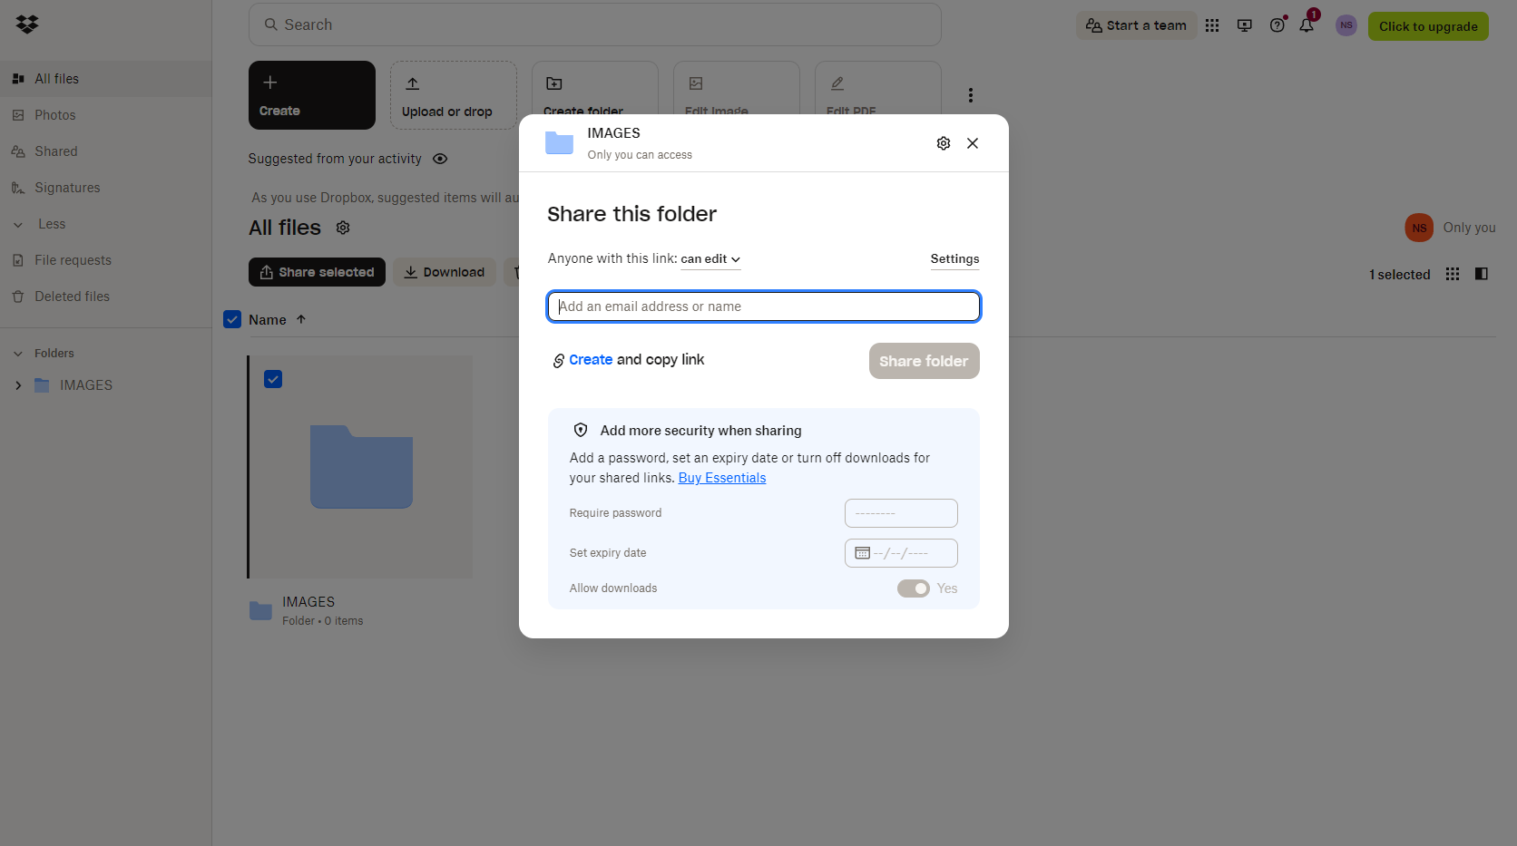This screenshot has width=1517, height=846.
Task: Open the help question mark icon
Action: [1277, 25]
